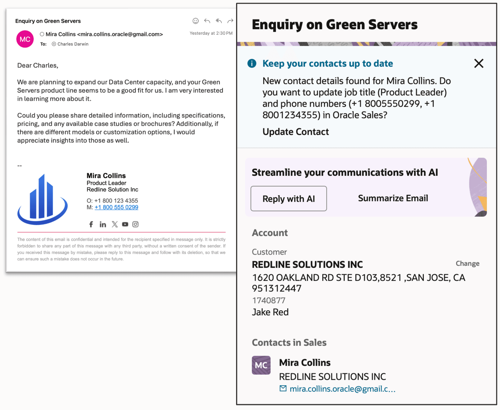Viewport: 500px width, 410px height.
Task: Click the envelope icon beside contact email
Action: pos(283,388)
